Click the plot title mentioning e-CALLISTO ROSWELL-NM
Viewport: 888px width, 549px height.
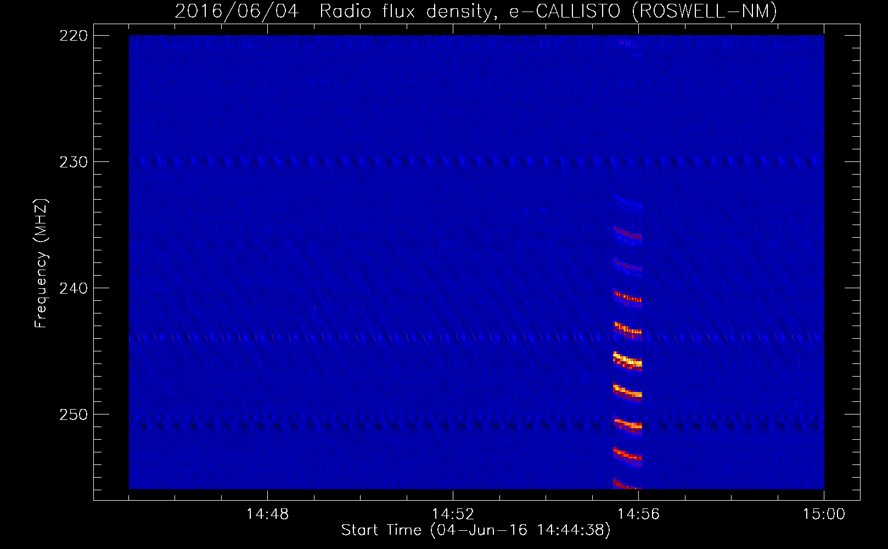click(476, 11)
